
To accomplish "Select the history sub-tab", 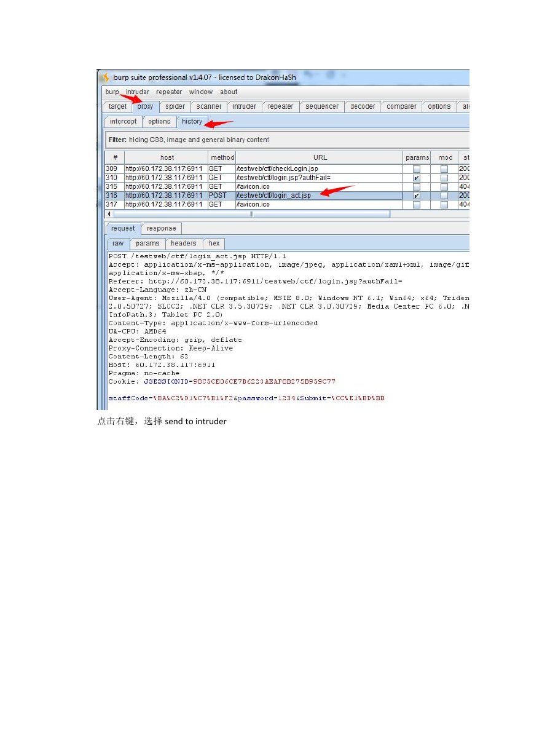I will 192,121.
